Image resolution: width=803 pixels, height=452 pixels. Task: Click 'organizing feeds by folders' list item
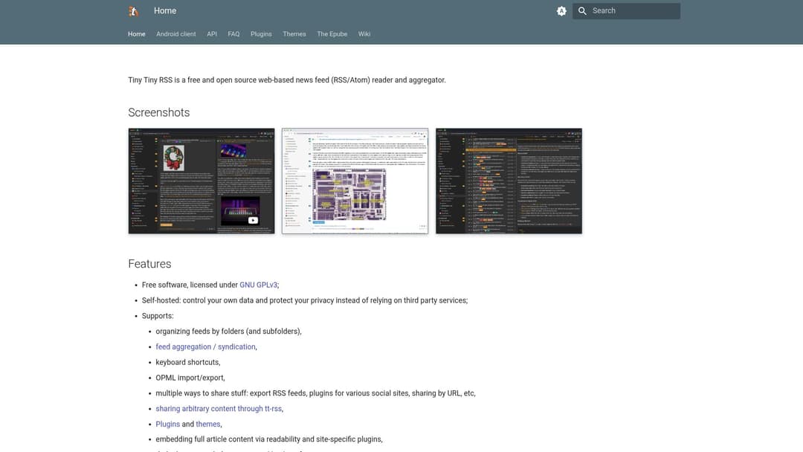228,332
